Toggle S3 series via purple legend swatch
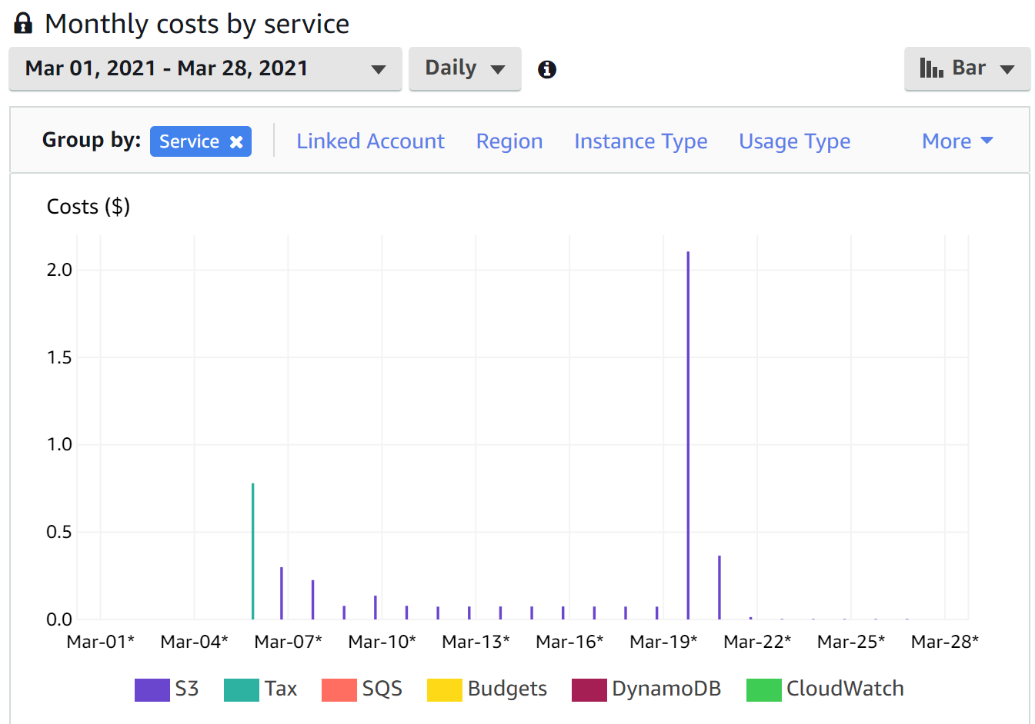Viewport: 1035px width, 724px height. [x=152, y=689]
